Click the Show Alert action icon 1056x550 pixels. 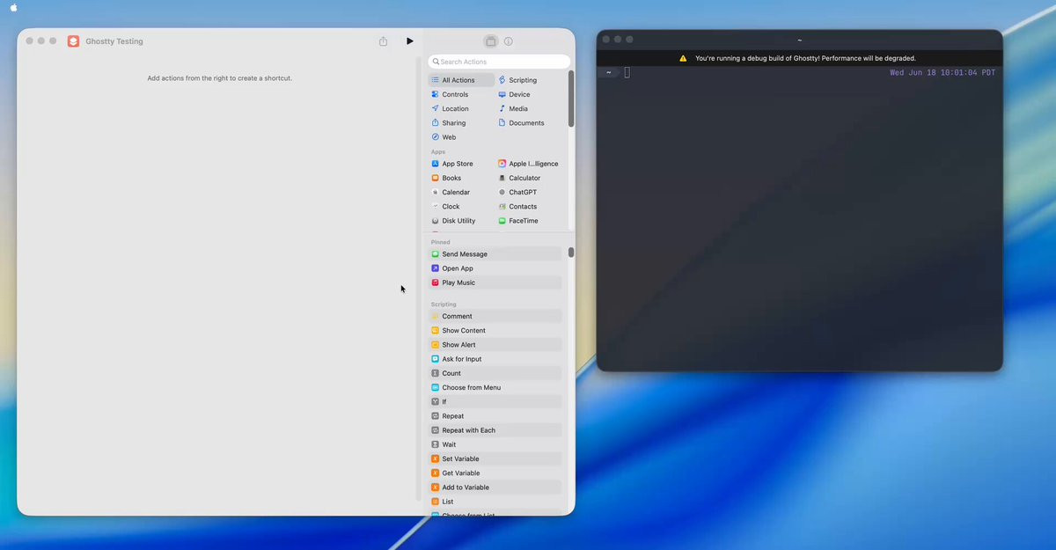coord(435,345)
